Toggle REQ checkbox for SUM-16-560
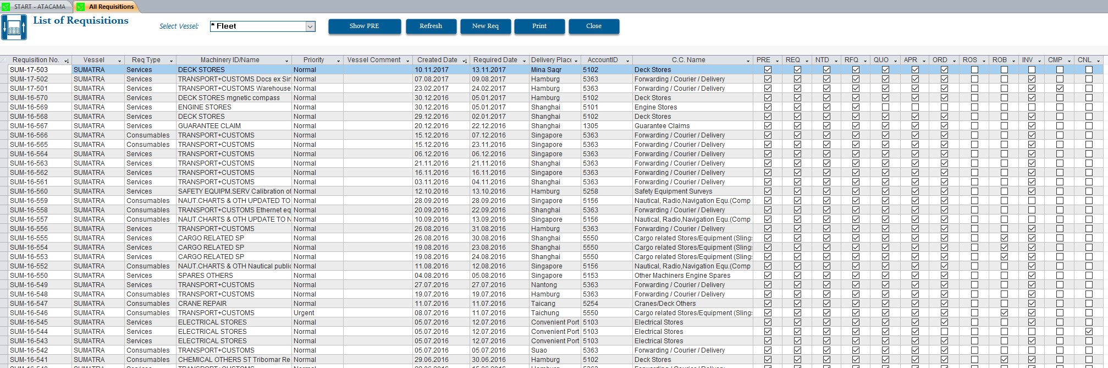The width and height of the screenshot is (1108, 368). pyautogui.click(x=797, y=191)
